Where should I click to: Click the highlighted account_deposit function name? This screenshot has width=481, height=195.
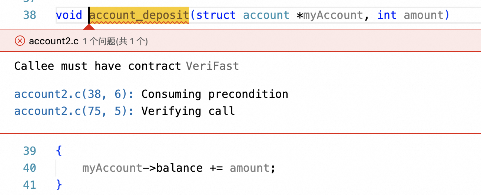139,15
